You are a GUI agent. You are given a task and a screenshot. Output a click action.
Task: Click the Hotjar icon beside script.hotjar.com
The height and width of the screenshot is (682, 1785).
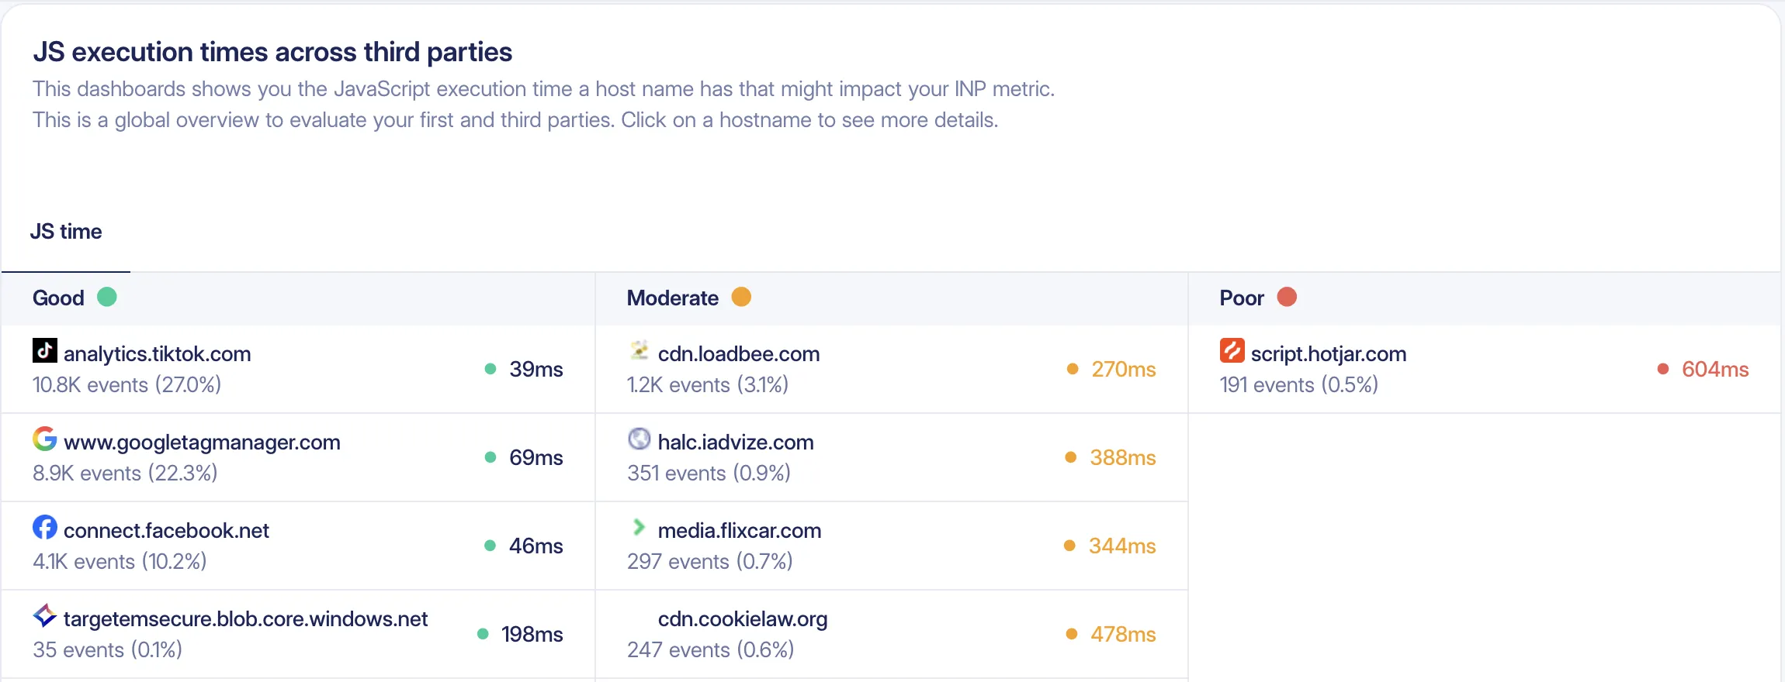pos(1232,351)
